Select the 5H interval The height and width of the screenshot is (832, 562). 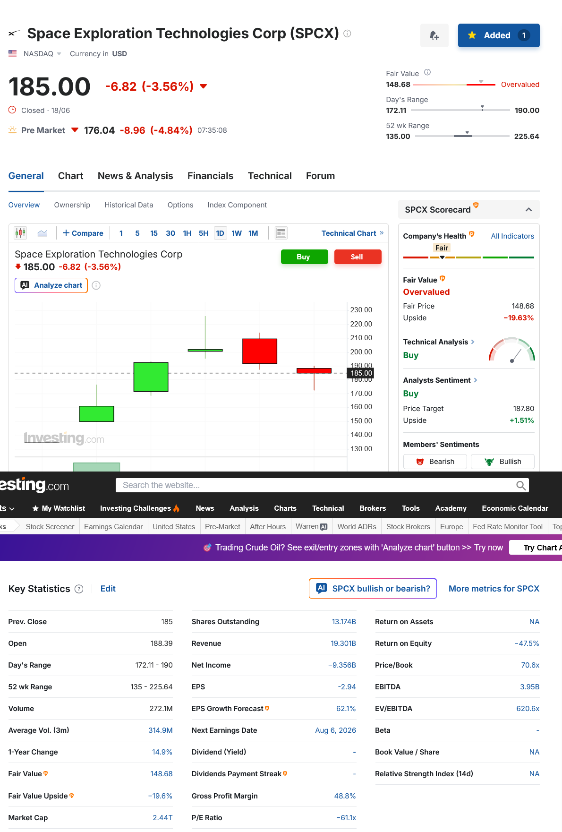[204, 233]
